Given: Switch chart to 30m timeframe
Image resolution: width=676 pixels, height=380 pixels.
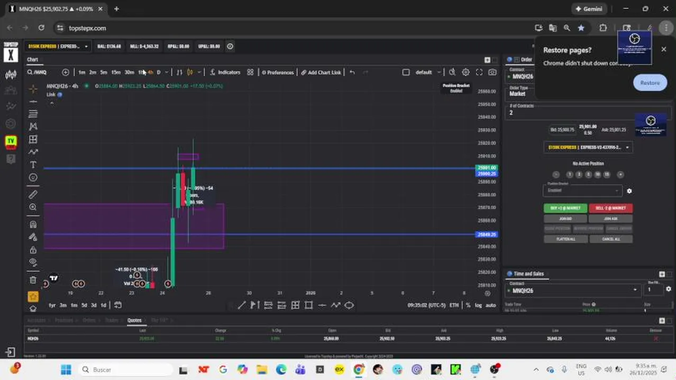Looking at the screenshot, I should pos(129,72).
